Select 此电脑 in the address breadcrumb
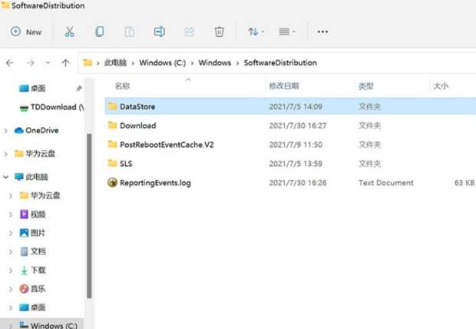Screen dimensions: 476x329 (115, 62)
